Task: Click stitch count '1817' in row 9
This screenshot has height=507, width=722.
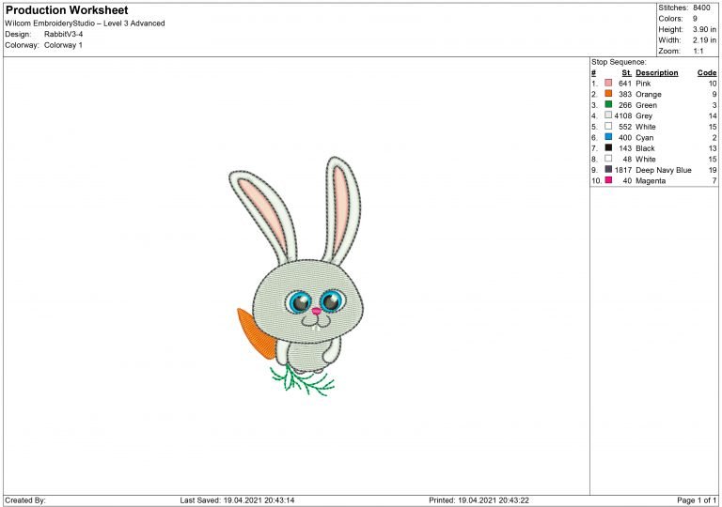Action: point(623,170)
